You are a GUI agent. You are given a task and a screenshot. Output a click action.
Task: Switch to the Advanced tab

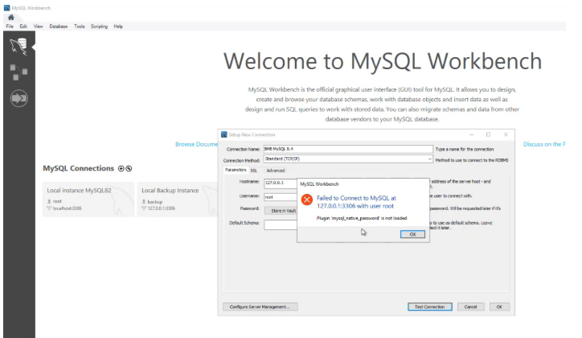pos(276,171)
